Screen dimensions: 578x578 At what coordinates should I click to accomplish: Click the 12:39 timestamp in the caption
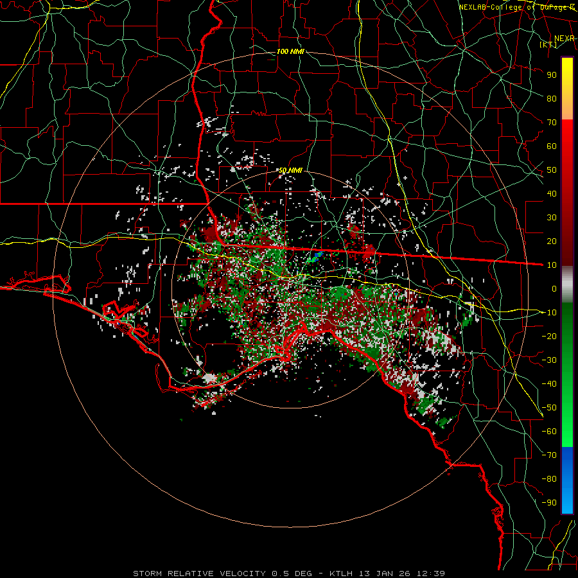(430, 574)
